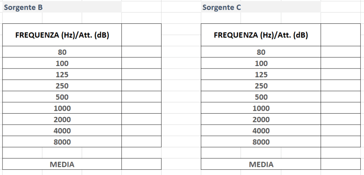Select the 250 Hz cell under Sorgente C
Screen dimensions: 364x175
pyautogui.click(x=261, y=86)
